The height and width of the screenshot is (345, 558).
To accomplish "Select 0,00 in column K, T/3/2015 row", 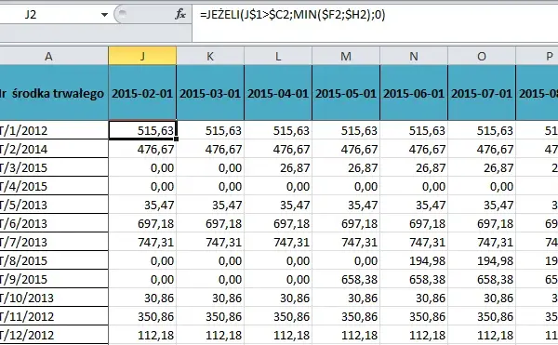I will click(x=210, y=167).
